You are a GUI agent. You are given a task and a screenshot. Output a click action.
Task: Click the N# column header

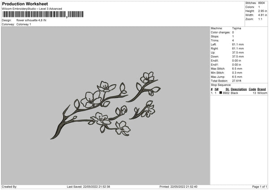tap(217, 89)
